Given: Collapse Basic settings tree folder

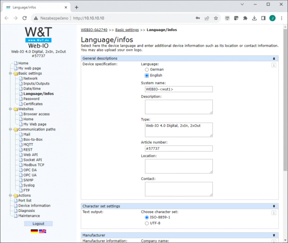Looking at the screenshot, I should click(10, 73).
